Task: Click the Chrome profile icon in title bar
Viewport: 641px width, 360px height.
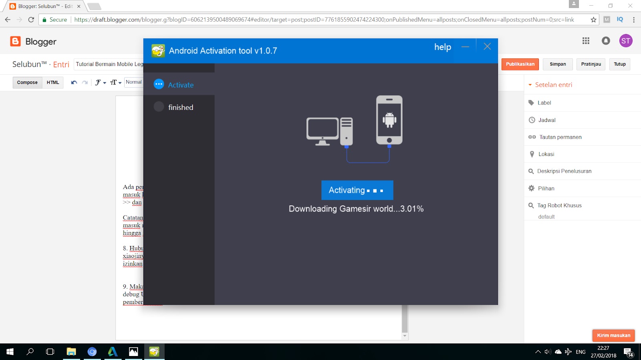Action: click(574, 4)
